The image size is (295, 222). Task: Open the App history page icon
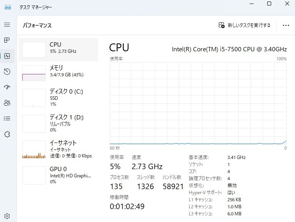(x=7, y=72)
